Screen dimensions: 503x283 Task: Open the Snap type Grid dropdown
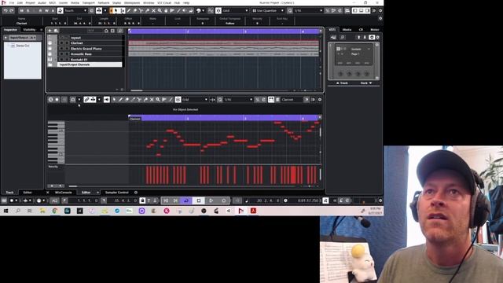pyautogui.click(x=236, y=10)
